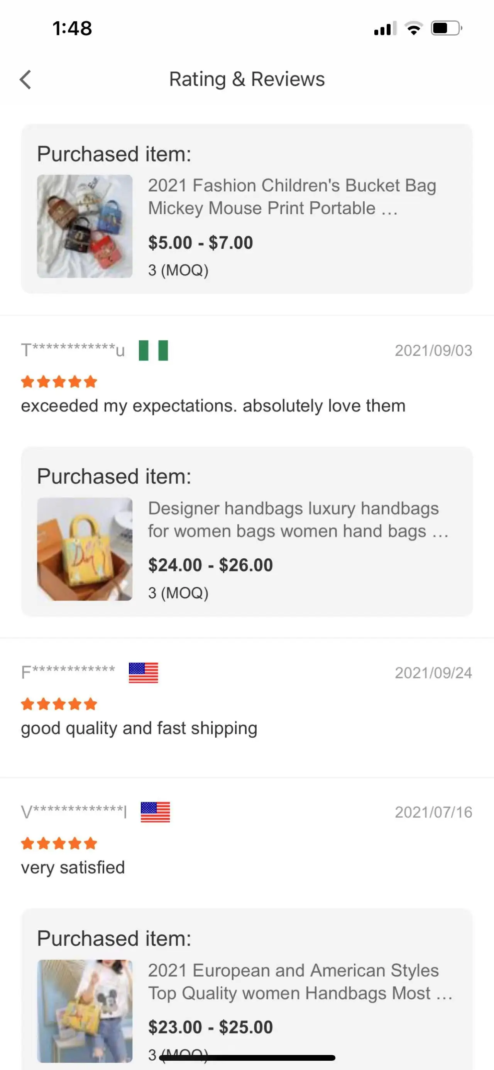Open the Designer handbags product thumbnail
Image resolution: width=494 pixels, height=1070 pixels.
click(85, 549)
